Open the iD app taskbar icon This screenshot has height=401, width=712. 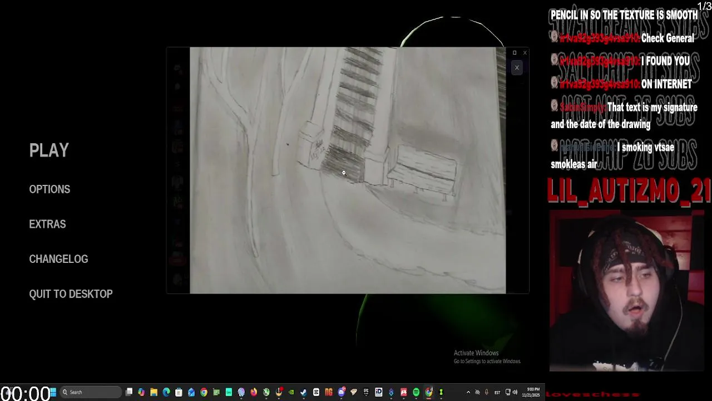(x=379, y=392)
